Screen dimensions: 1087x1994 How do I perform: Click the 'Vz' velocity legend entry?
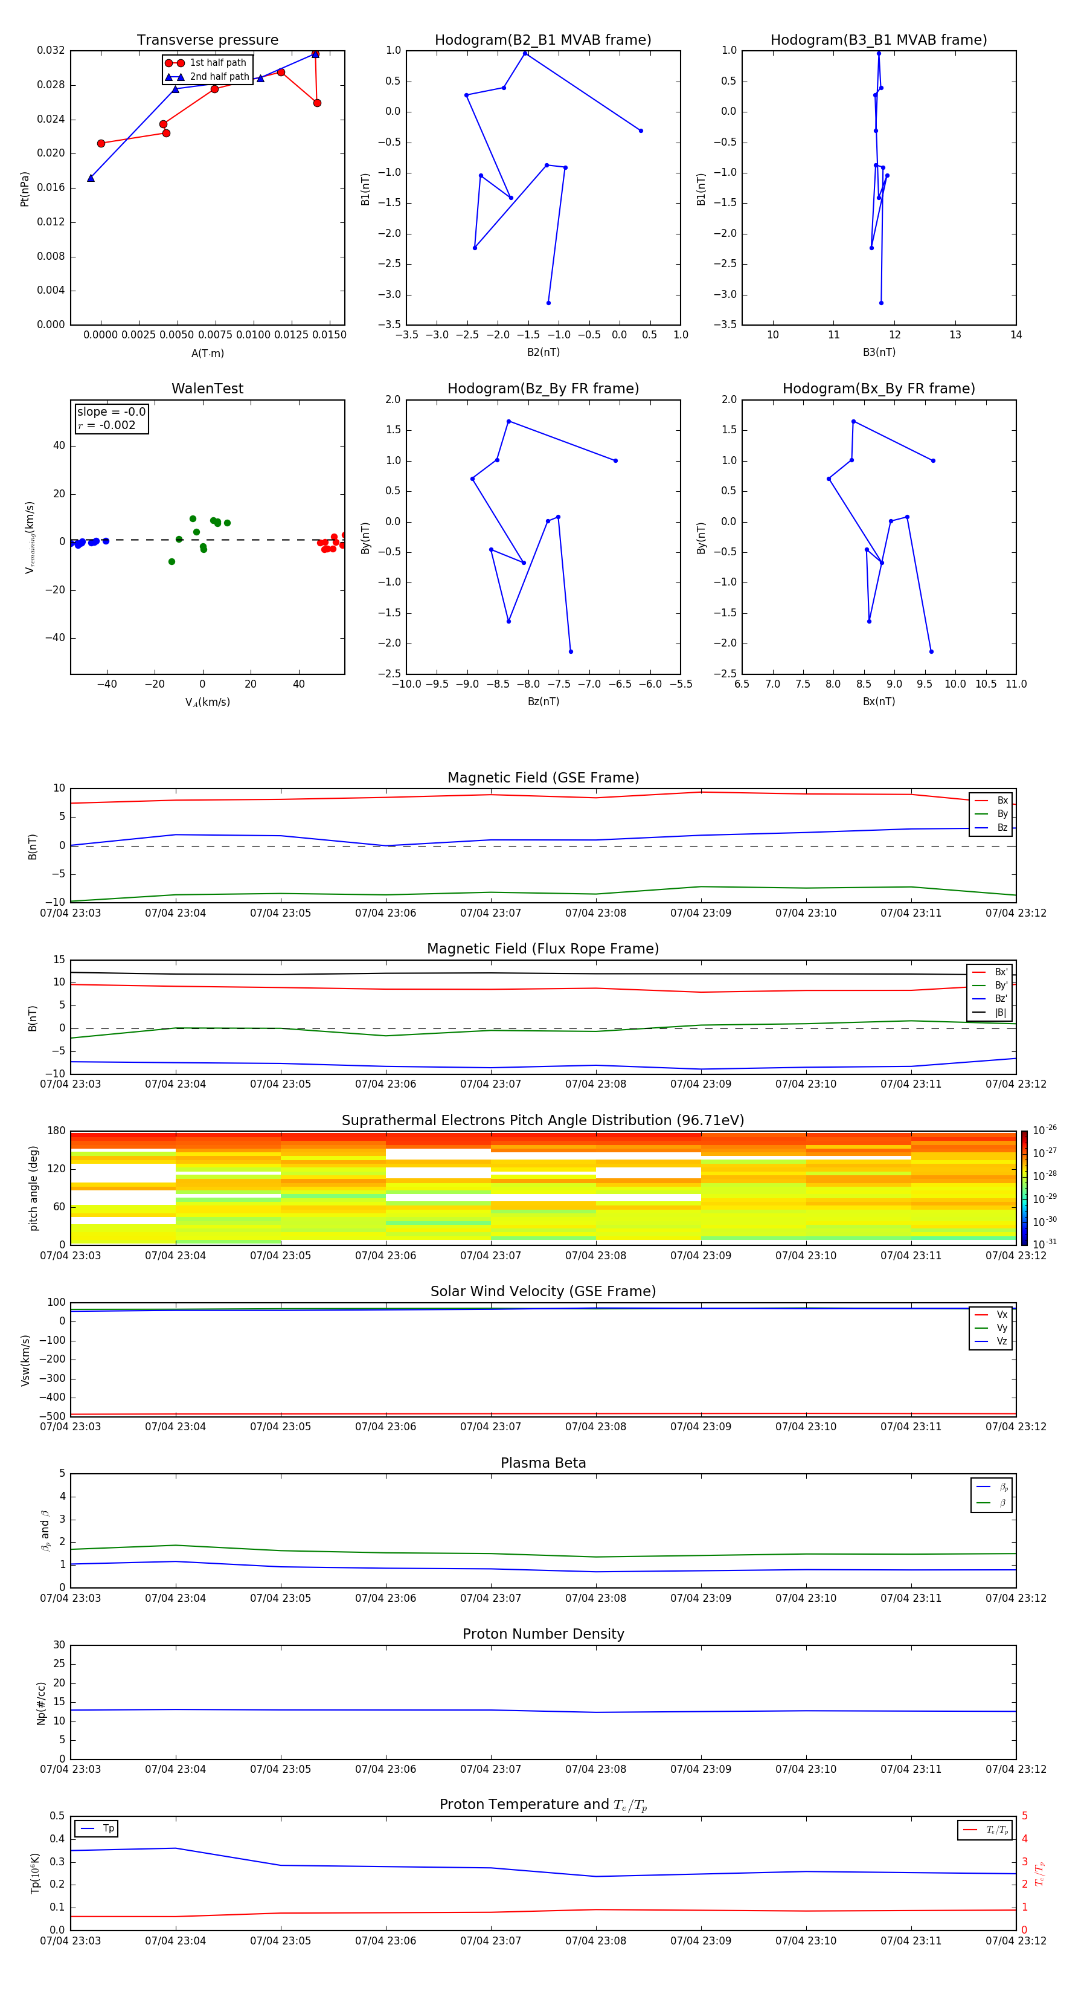coord(991,1341)
